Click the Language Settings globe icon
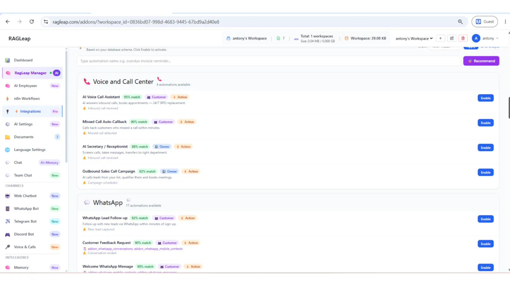This screenshot has height=286, width=510. [8, 150]
